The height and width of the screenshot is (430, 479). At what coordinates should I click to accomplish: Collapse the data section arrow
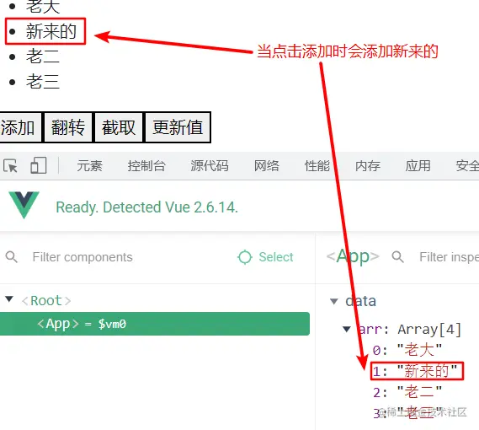pos(334,302)
